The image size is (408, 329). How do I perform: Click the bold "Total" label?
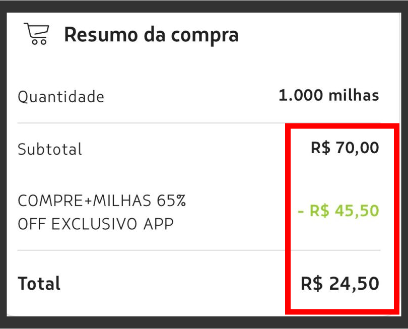pyautogui.click(x=39, y=283)
